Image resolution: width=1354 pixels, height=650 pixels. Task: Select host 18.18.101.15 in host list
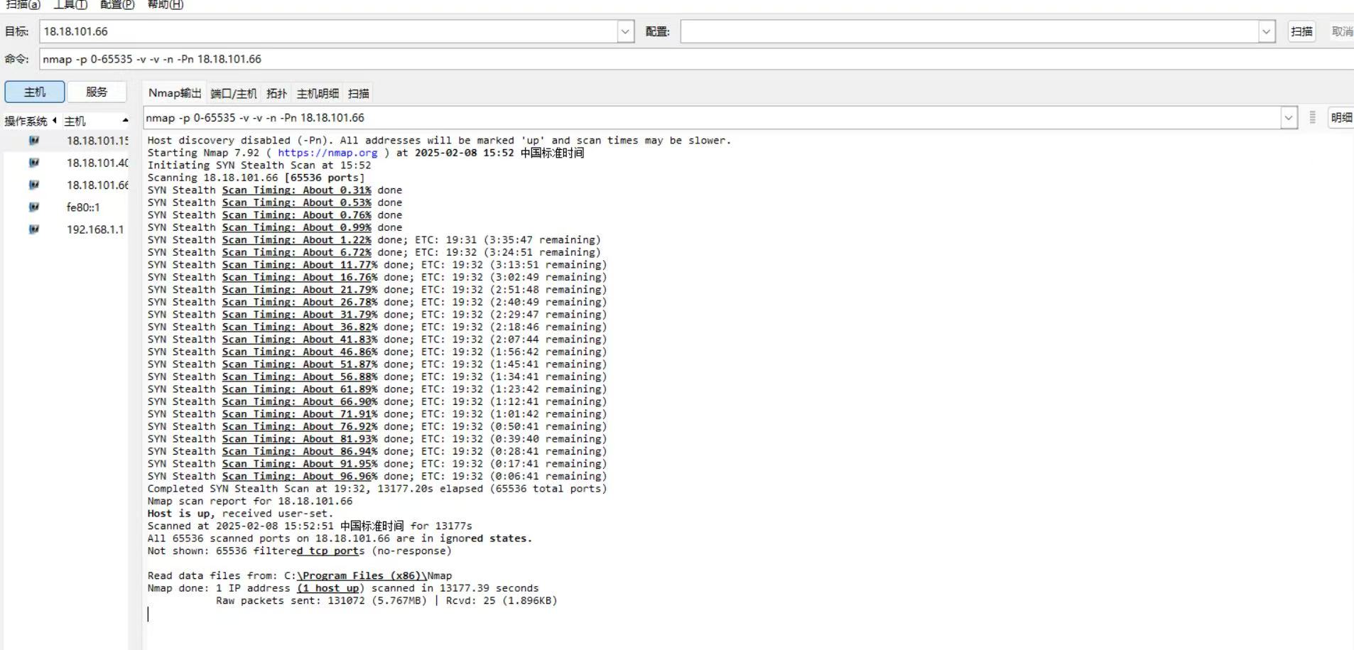pyautogui.click(x=98, y=141)
